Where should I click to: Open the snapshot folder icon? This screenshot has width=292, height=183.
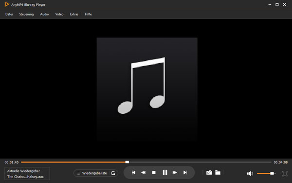click(x=218, y=173)
